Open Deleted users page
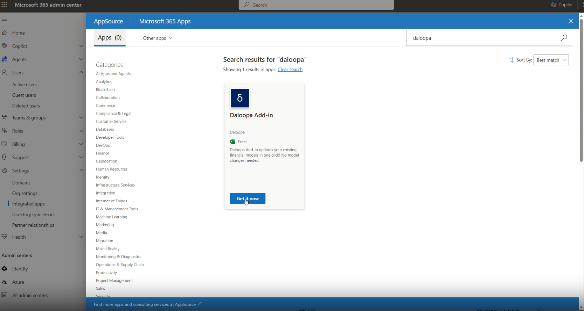 (x=26, y=106)
